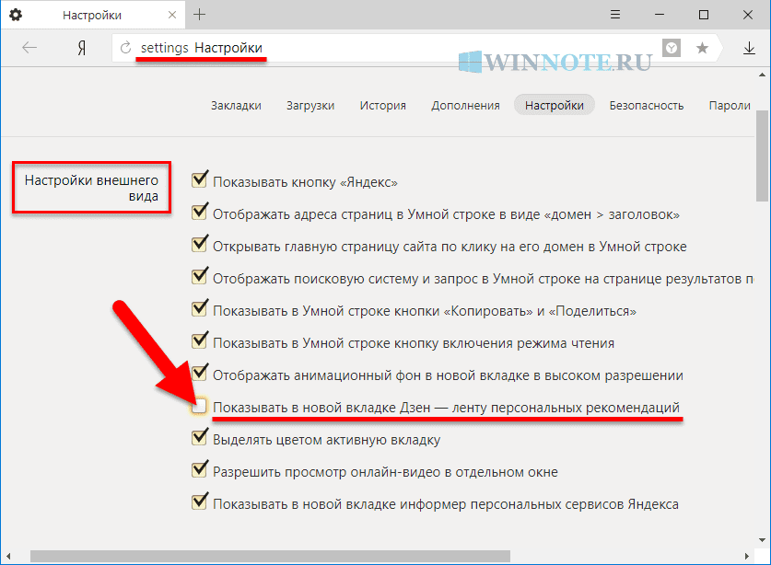Toggle «Разрешить просмотр онлайн-видео в отдельном окне»
The image size is (771, 565).
tap(199, 469)
